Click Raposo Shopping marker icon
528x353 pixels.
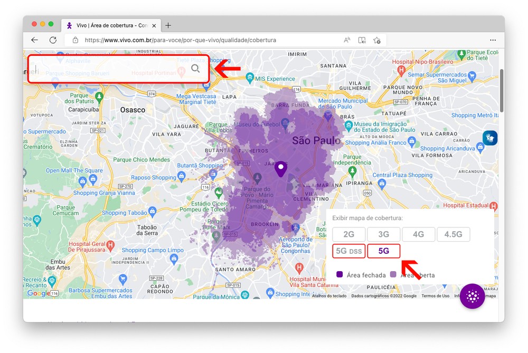(182, 176)
